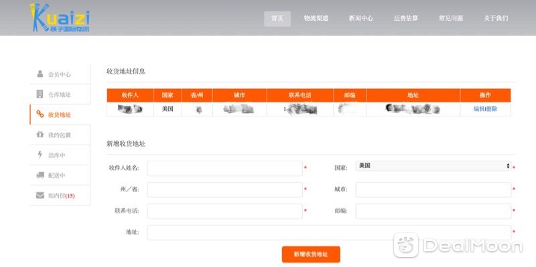
Task: Focus the 邮编 input field
Action: point(433,211)
